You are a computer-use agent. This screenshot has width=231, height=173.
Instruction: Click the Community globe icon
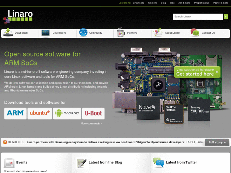click(83, 32)
